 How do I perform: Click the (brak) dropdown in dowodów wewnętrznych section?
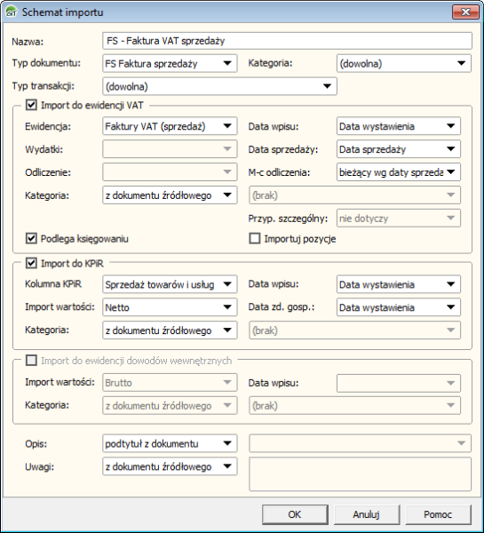pyautogui.click(x=354, y=406)
